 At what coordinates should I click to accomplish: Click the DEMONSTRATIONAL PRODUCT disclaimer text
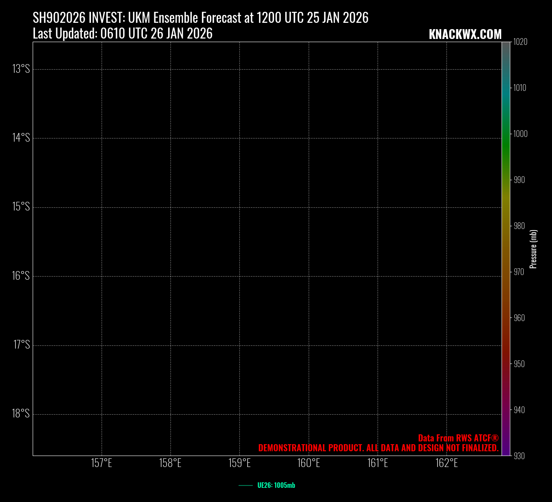point(378,448)
